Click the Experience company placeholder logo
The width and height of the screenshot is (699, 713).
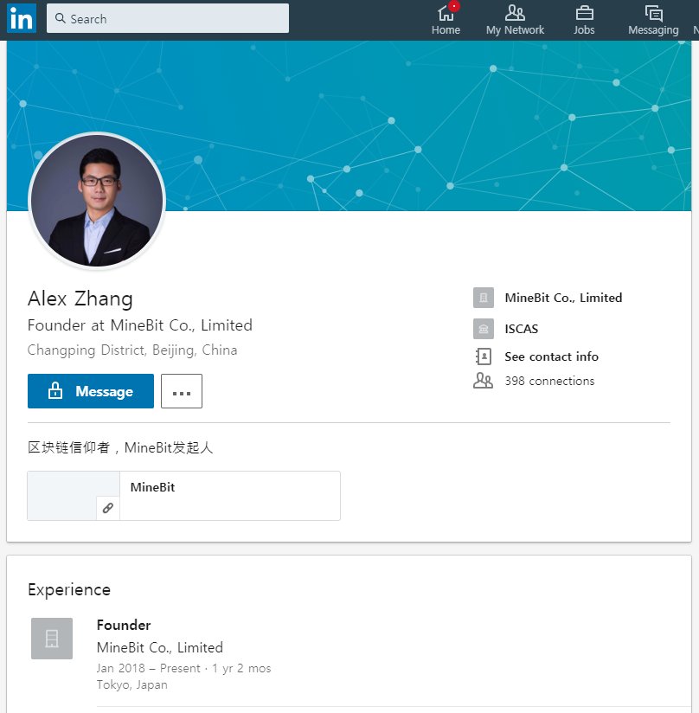pyautogui.click(x=52, y=639)
